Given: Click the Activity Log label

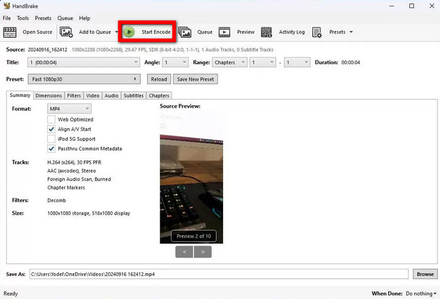Looking at the screenshot, I should [292, 32].
